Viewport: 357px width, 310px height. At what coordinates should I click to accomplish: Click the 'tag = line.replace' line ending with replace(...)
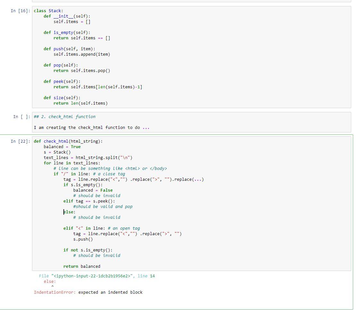(x=134, y=179)
